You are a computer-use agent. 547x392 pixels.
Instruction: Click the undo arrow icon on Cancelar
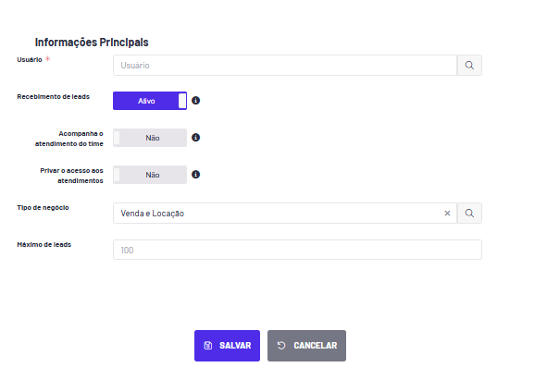point(281,346)
